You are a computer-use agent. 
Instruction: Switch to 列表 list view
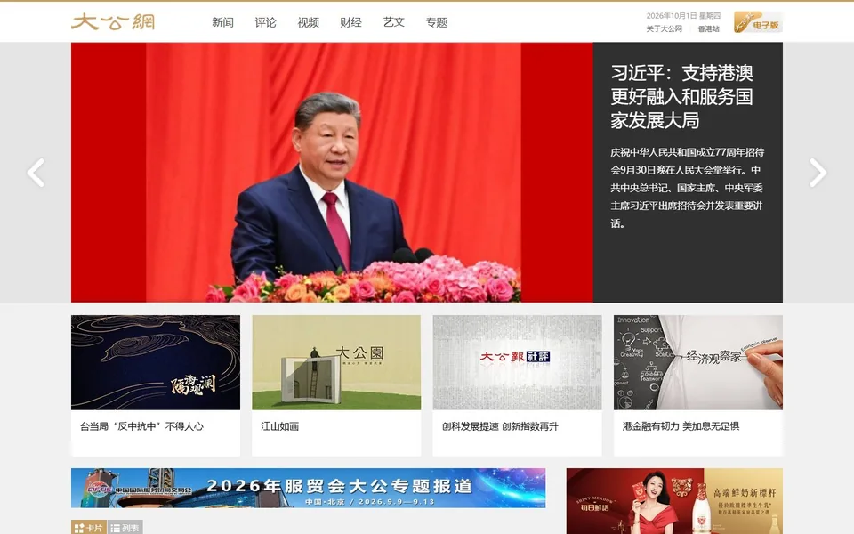(125, 528)
